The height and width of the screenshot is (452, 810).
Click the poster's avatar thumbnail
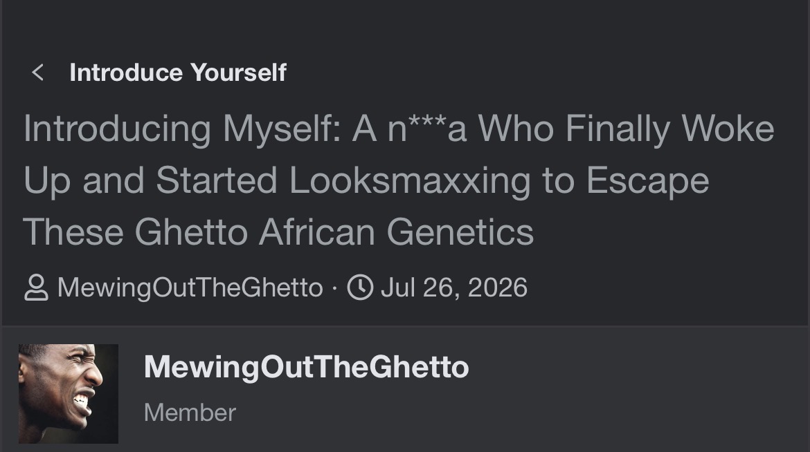coord(68,394)
